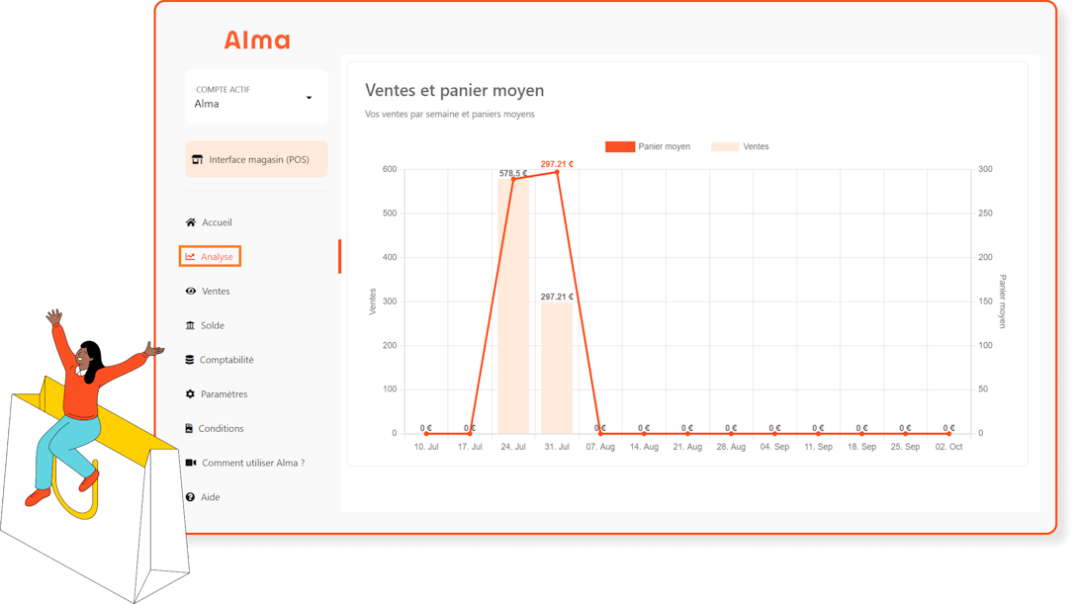Click the Aide question mark icon
The height and width of the screenshot is (604, 1076).
[x=190, y=496]
